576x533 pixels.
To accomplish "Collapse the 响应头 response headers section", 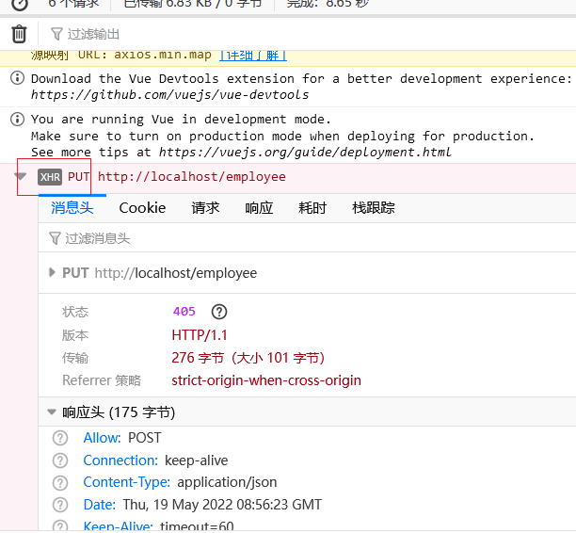I will pos(52,412).
